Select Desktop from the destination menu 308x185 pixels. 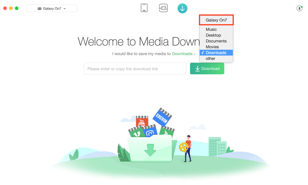click(x=213, y=35)
